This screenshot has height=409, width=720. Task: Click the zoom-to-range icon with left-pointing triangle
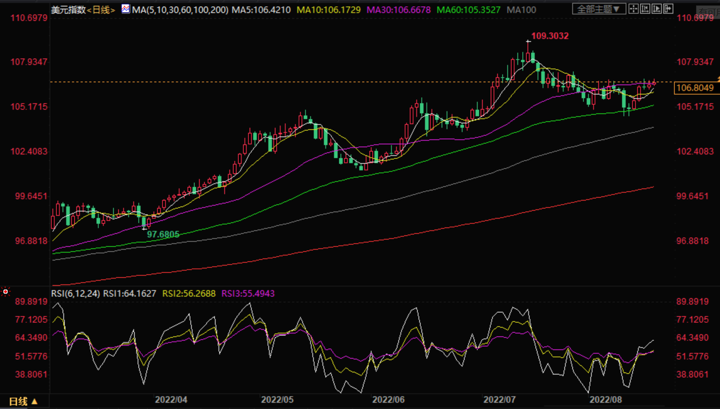(x=645, y=9)
